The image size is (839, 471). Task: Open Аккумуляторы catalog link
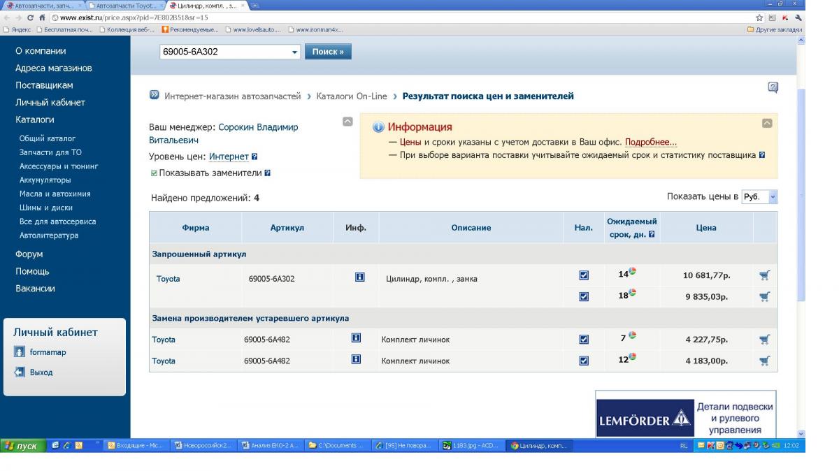[45, 180]
